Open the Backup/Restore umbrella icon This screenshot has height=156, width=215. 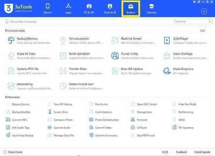point(11,40)
